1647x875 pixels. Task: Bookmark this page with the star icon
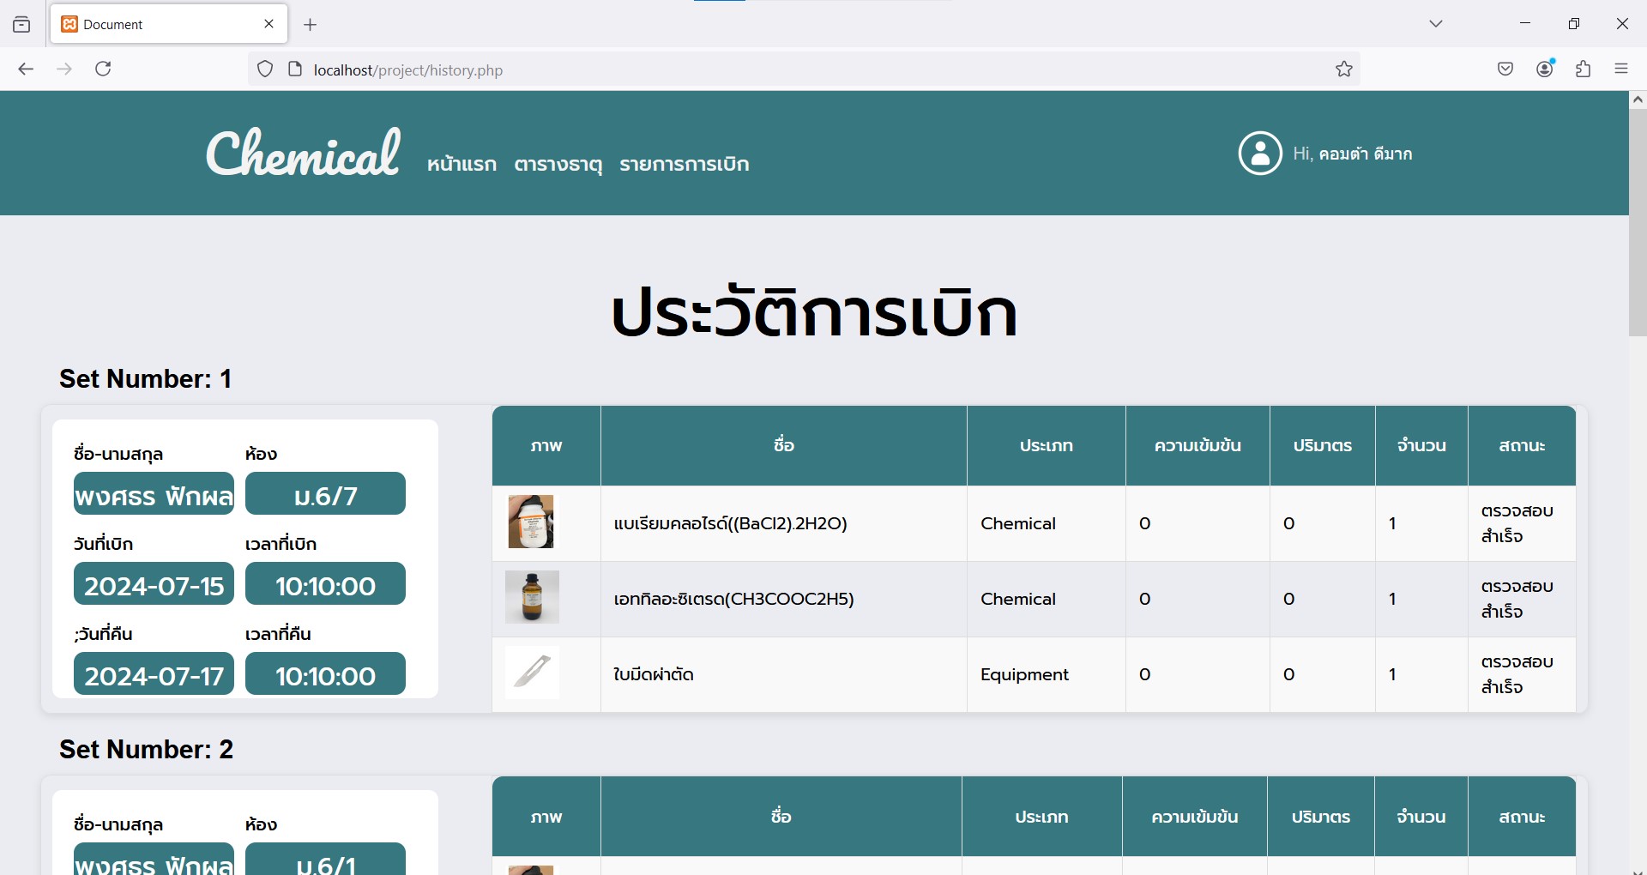[1344, 69]
